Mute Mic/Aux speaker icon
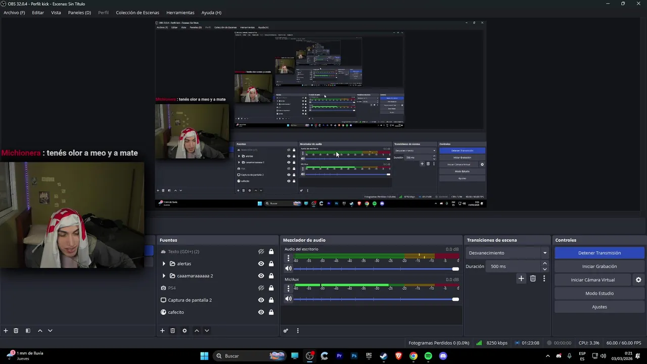Image resolution: width=647 pixels, height=364 pixels. (288, 299)
